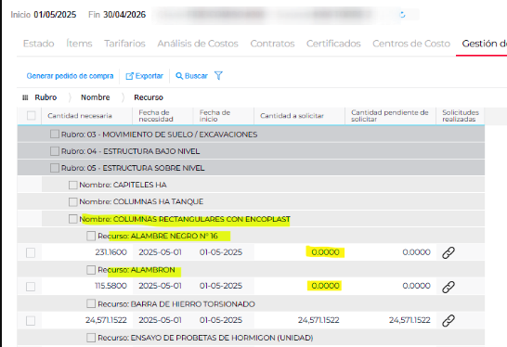Click Fin date 30/04/2026
Screen dimensions: 507x347
click(x=124, y=15)
